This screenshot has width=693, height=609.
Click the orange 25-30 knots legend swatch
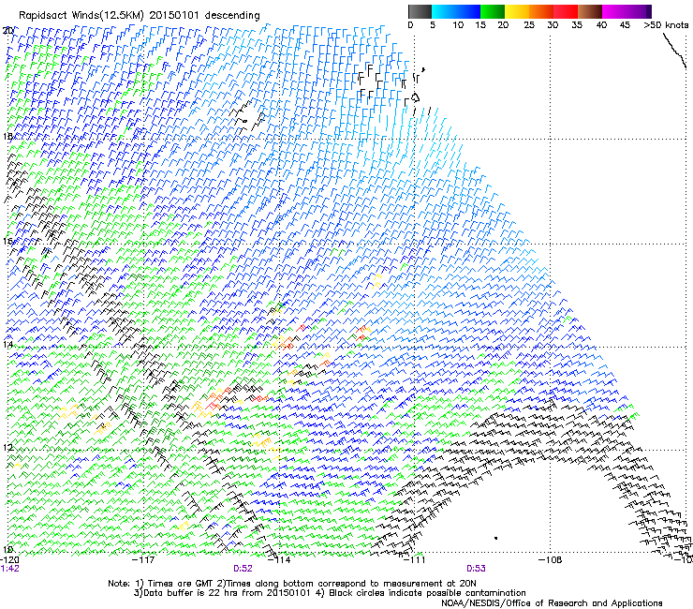point(541,11)
